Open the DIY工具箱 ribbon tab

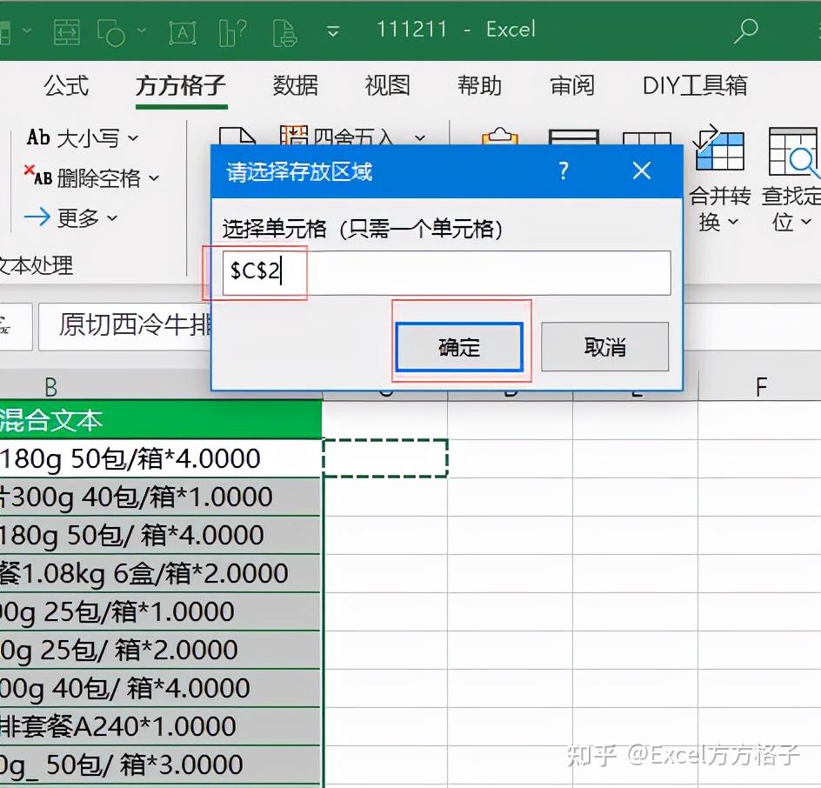tap(693, 85)
